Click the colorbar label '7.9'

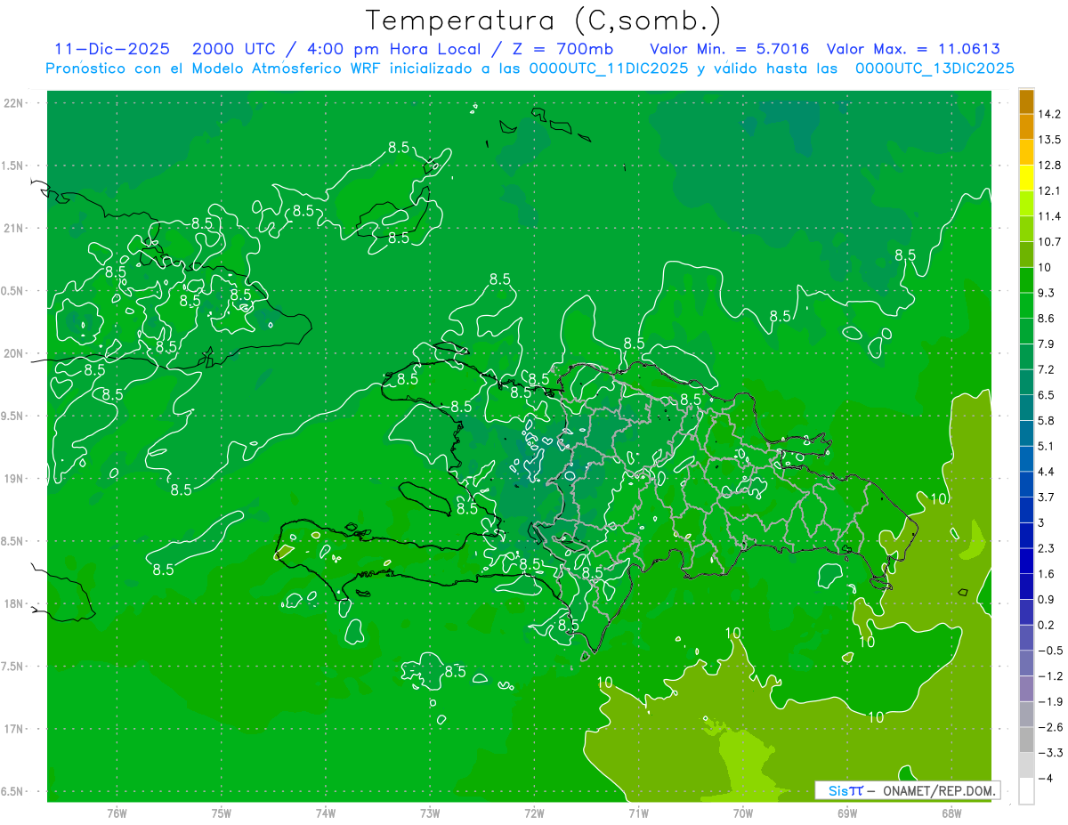(x=1046, y=344)
